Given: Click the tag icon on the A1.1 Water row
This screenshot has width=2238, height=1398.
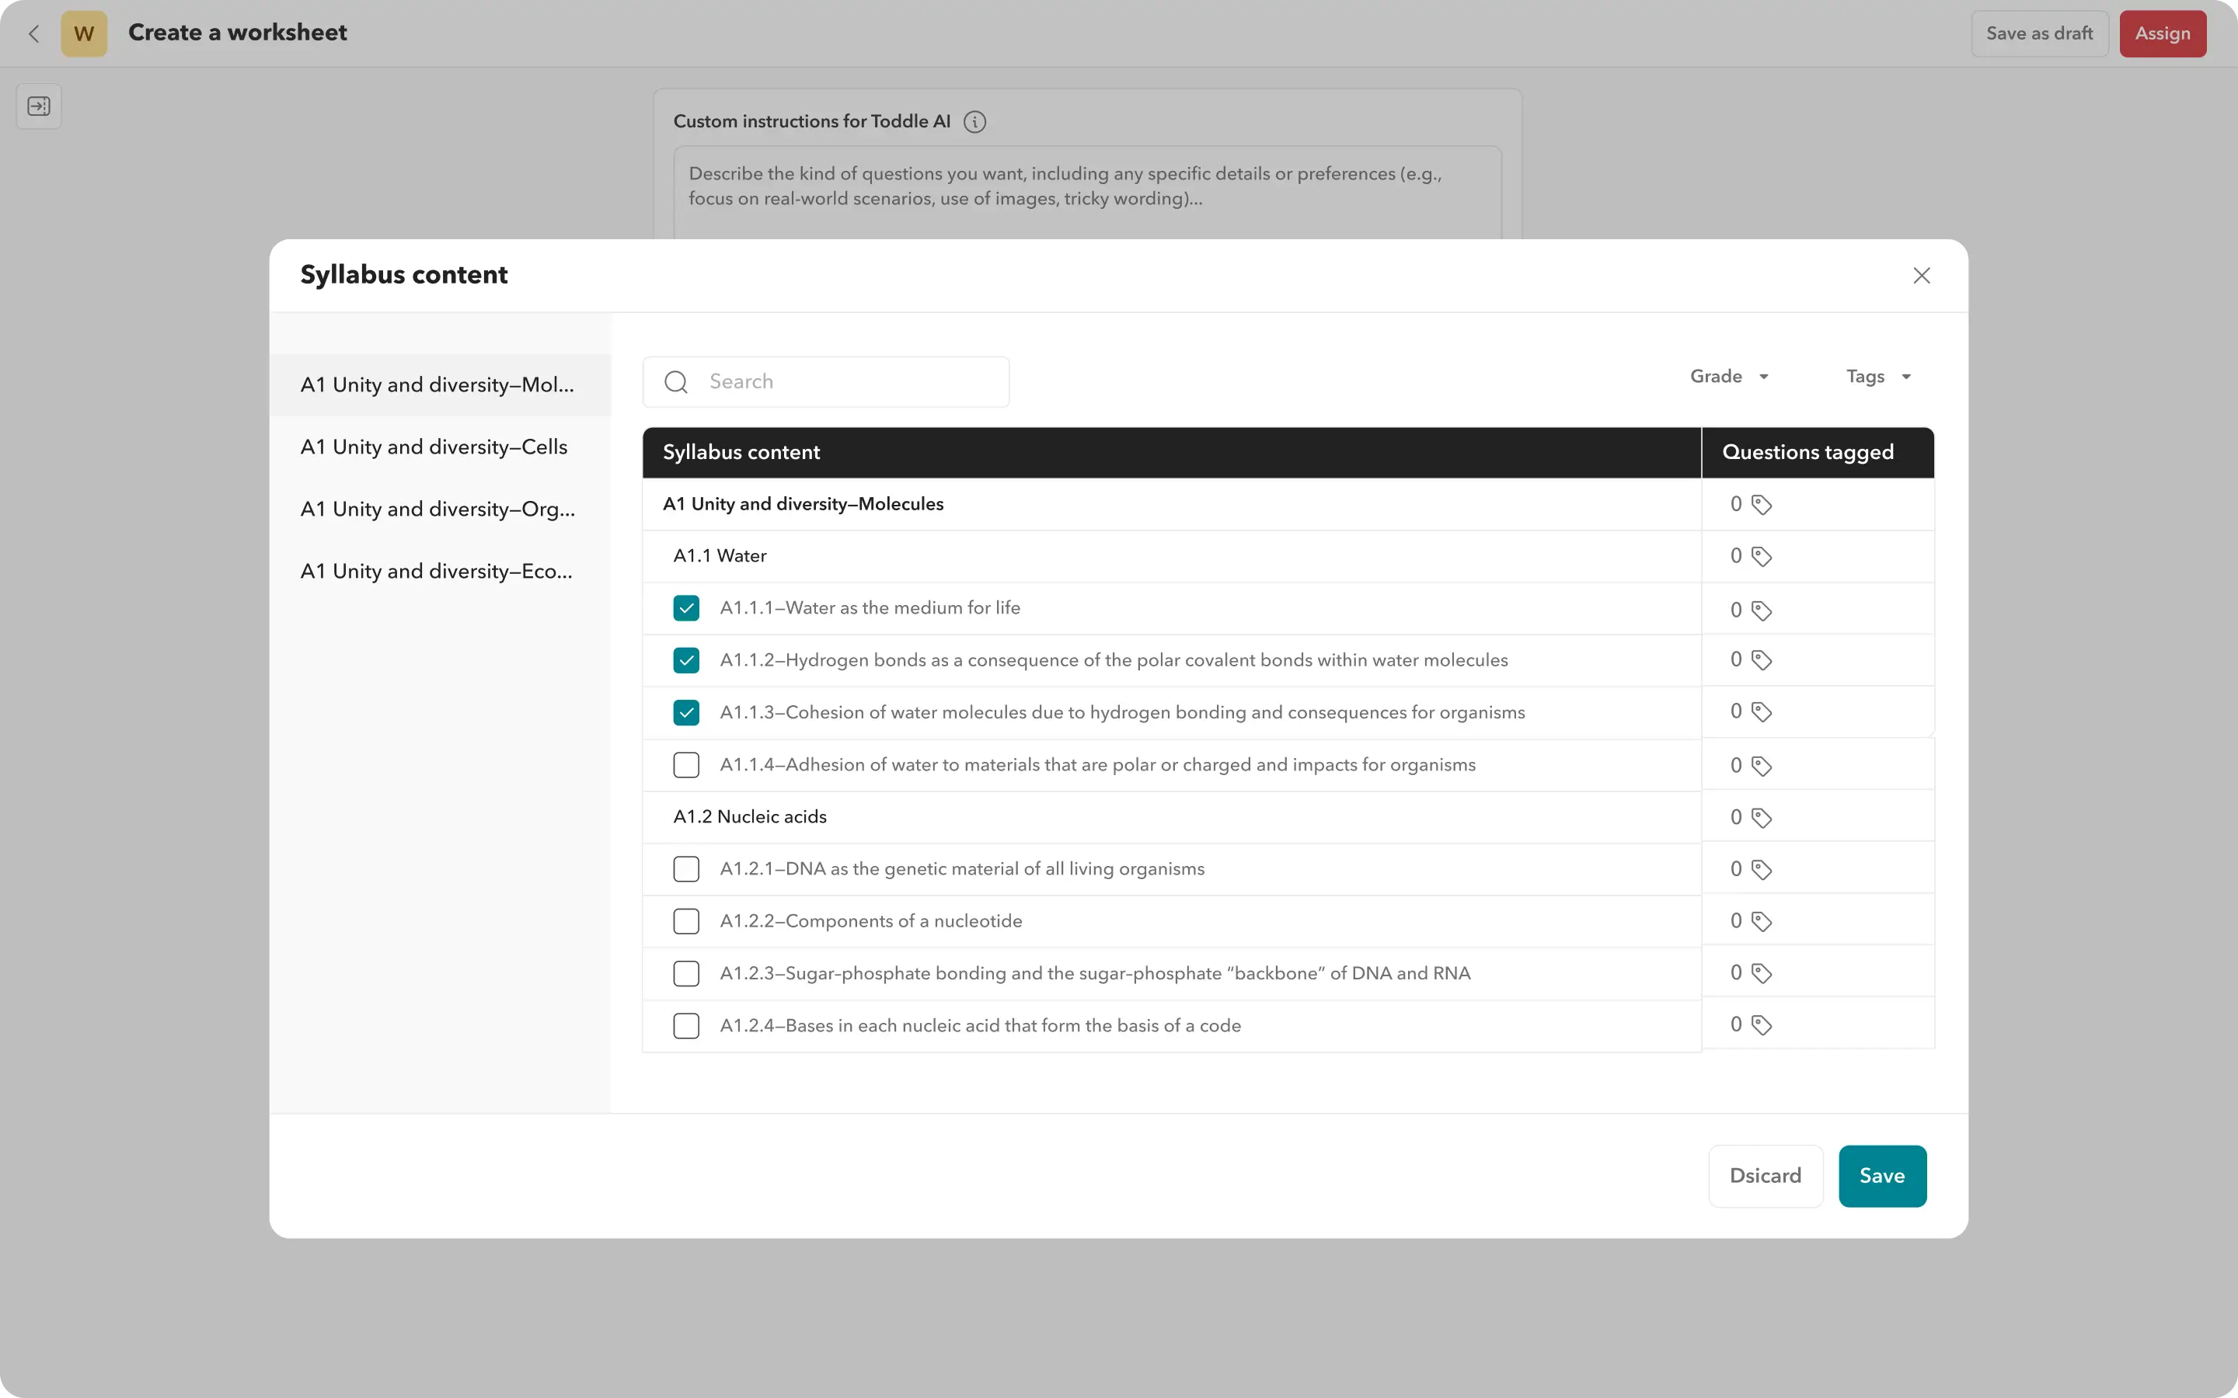Looking at the screenshot, I should pyautogui.click(x=1761, y=555).
